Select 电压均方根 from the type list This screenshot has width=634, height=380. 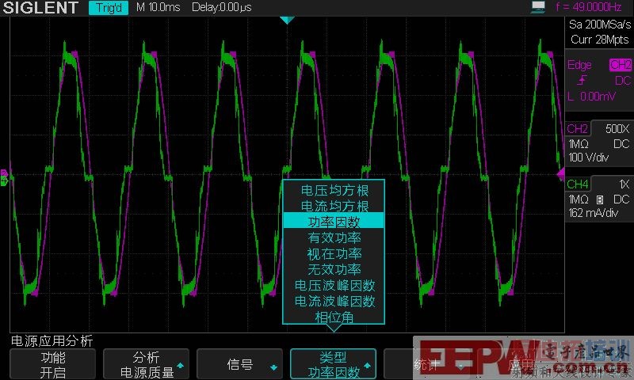tap(334, 190)
